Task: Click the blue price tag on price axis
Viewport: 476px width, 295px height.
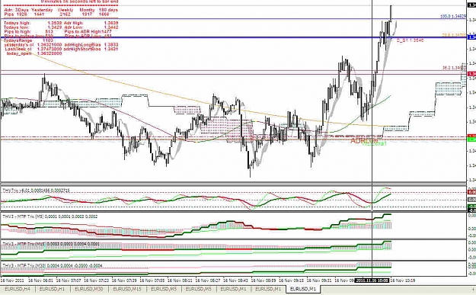Action: 471,37
